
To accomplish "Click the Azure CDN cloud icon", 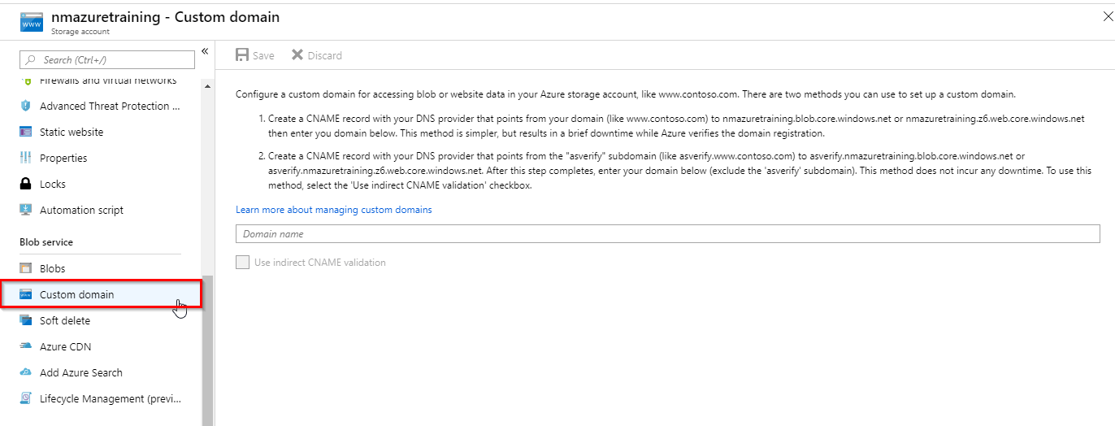I will tap(25, 346).
